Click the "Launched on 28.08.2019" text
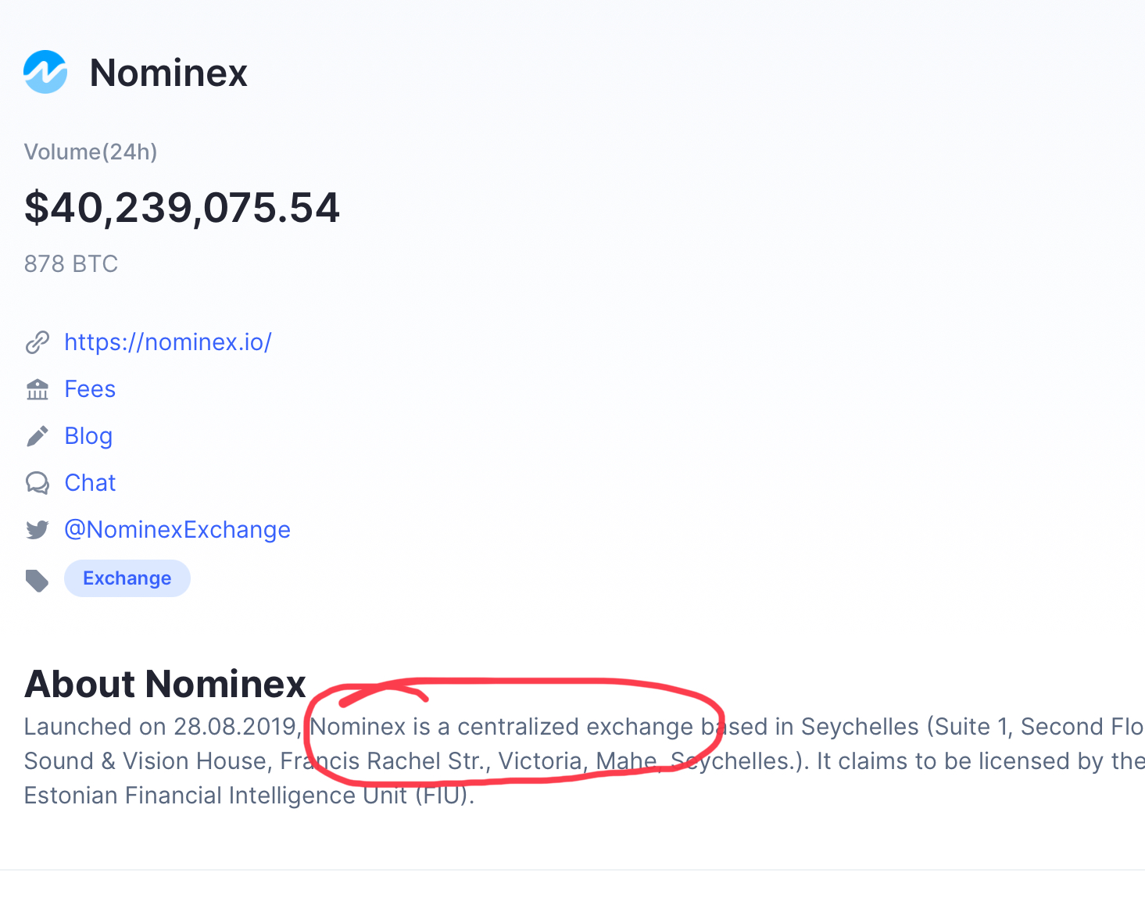 [x=159, y=727]
